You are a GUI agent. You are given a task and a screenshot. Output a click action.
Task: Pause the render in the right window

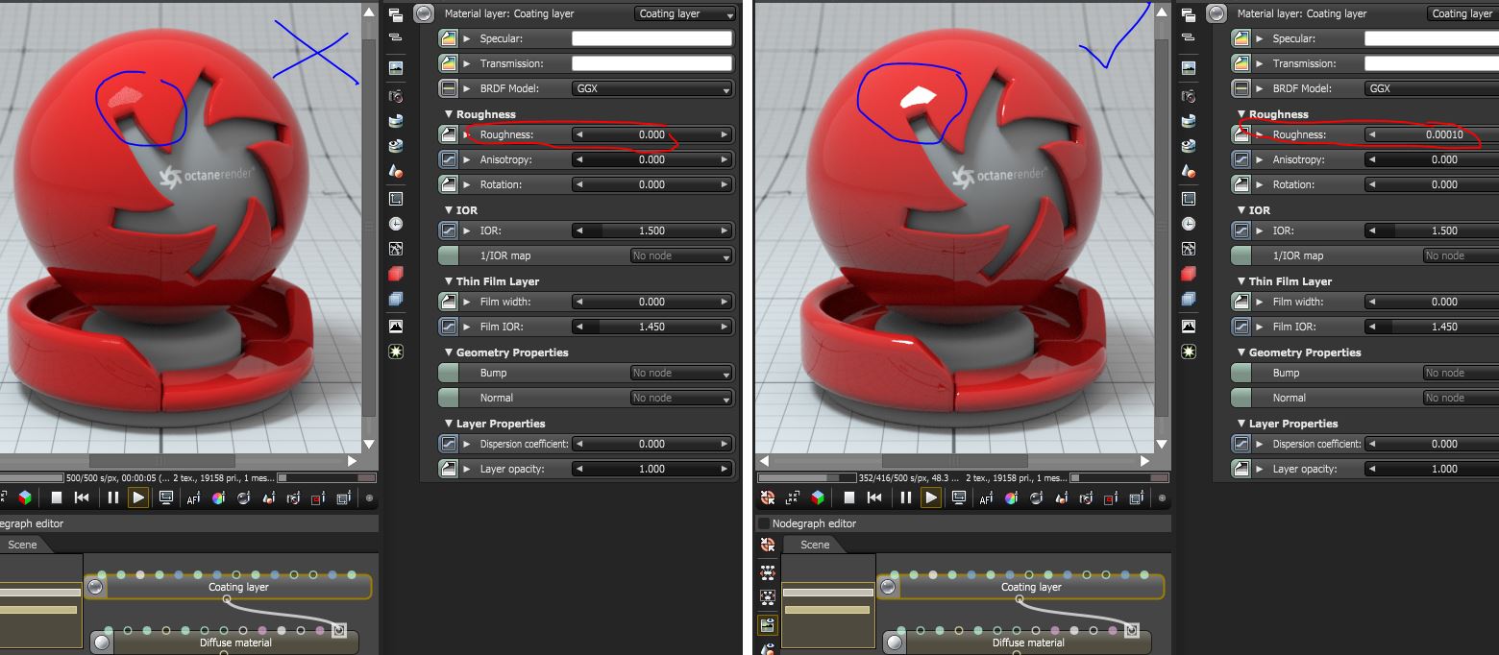906,497
